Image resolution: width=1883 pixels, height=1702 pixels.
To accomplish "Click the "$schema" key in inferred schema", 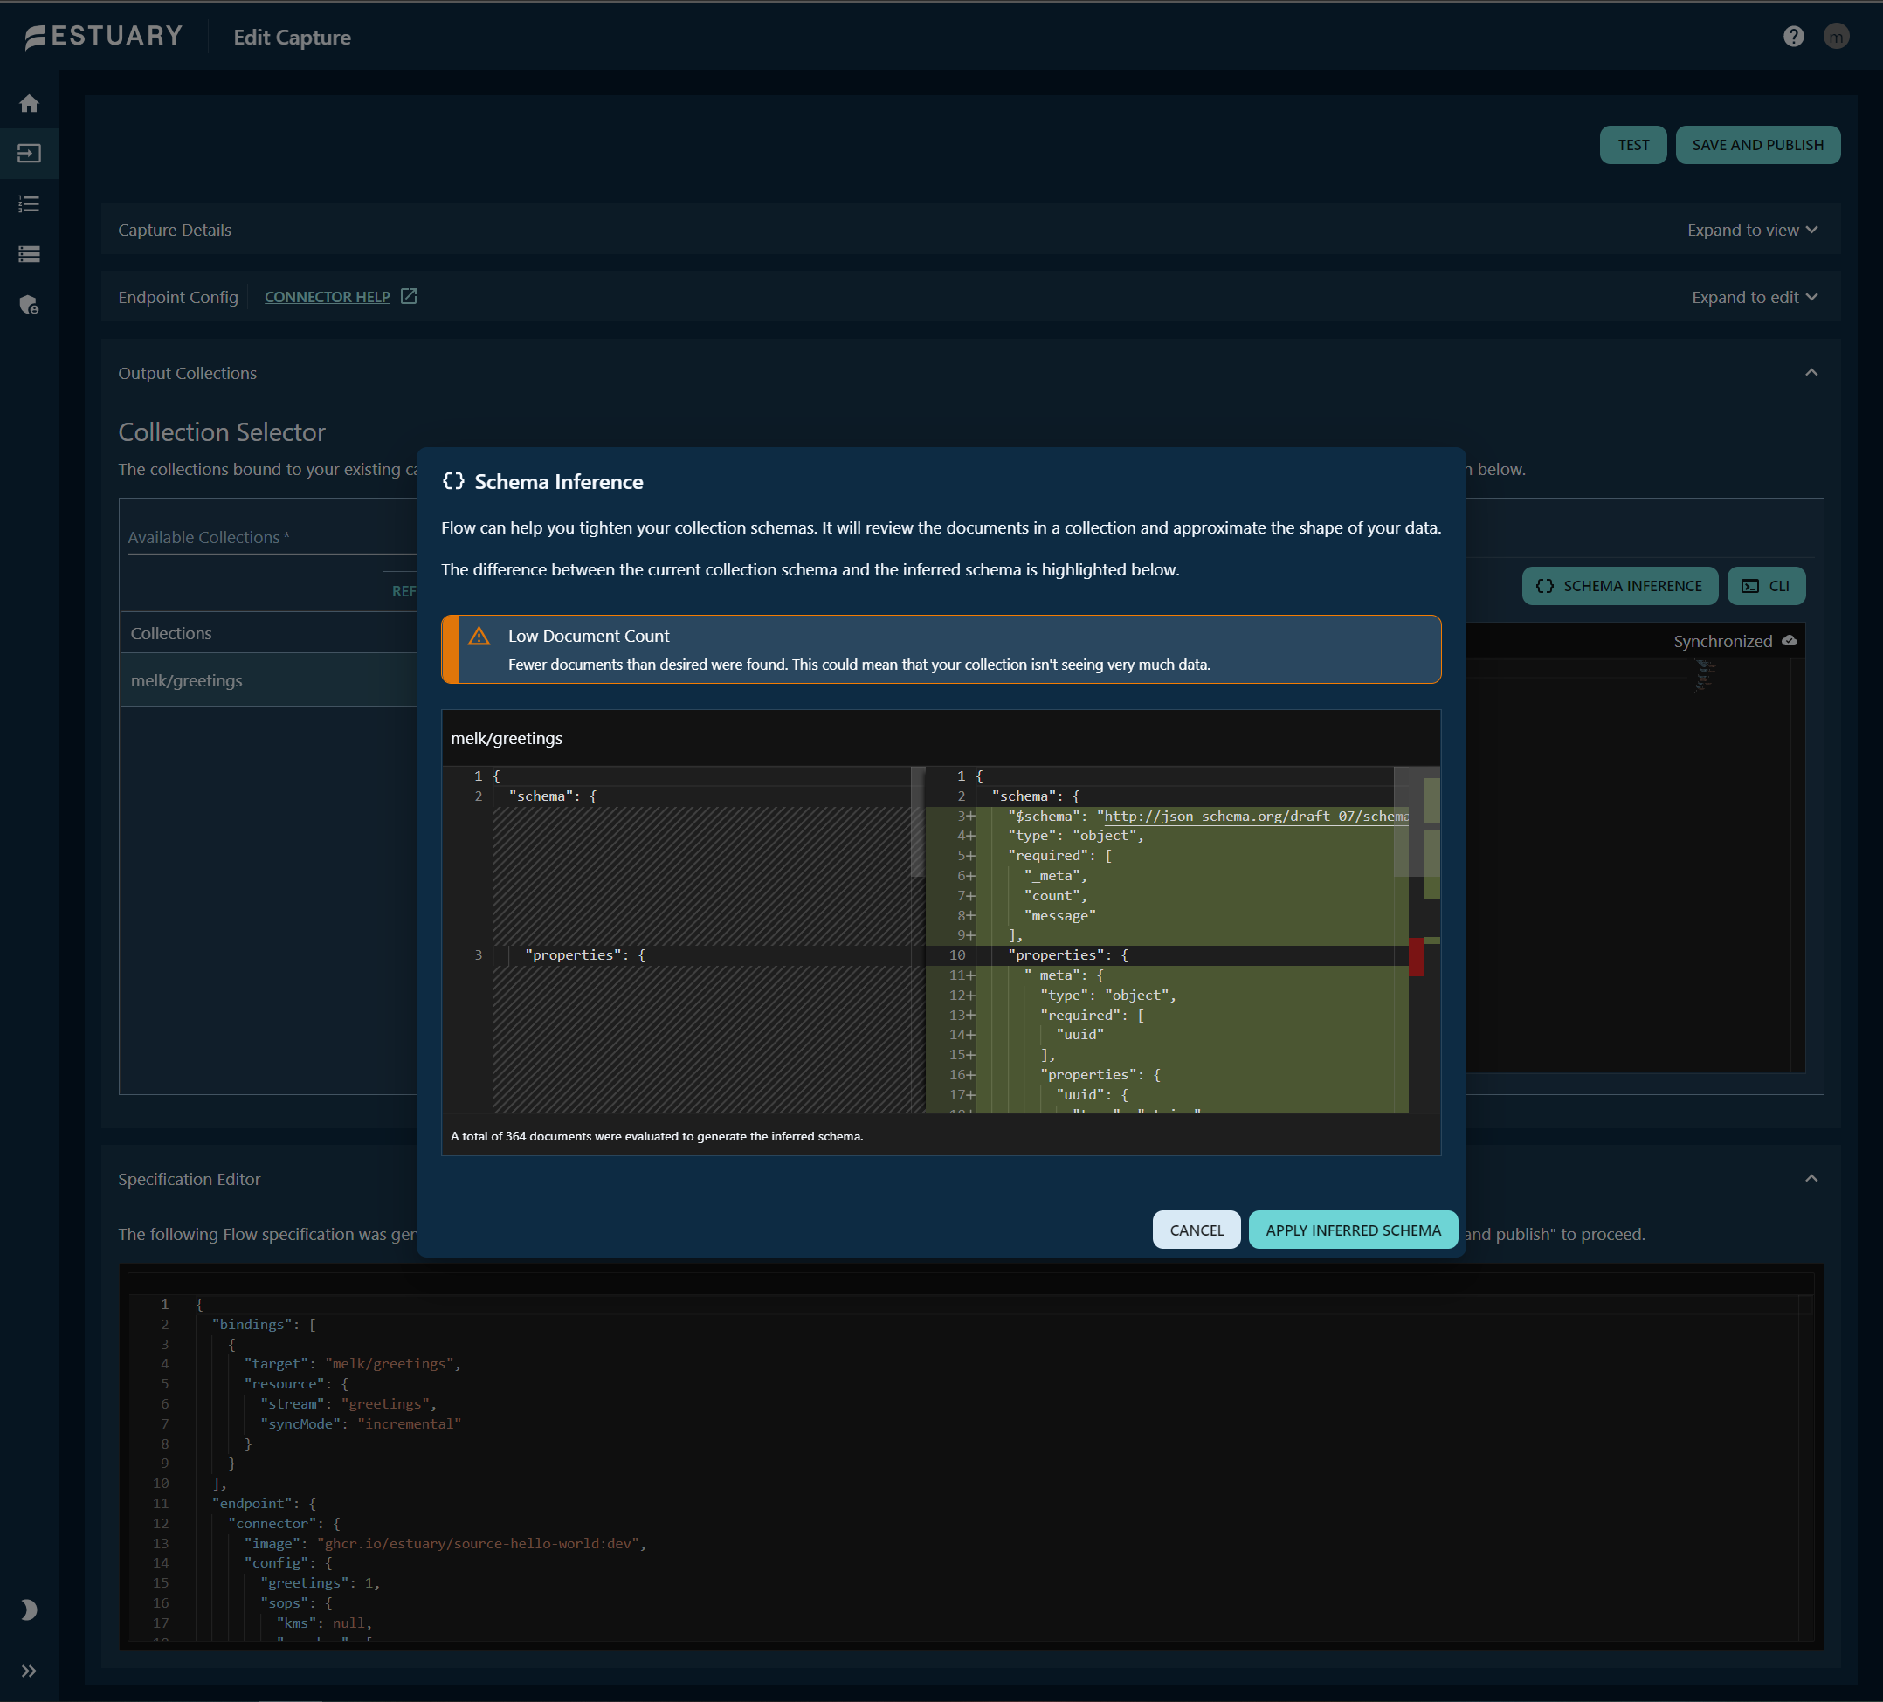I will click(x=1046, y=816).
